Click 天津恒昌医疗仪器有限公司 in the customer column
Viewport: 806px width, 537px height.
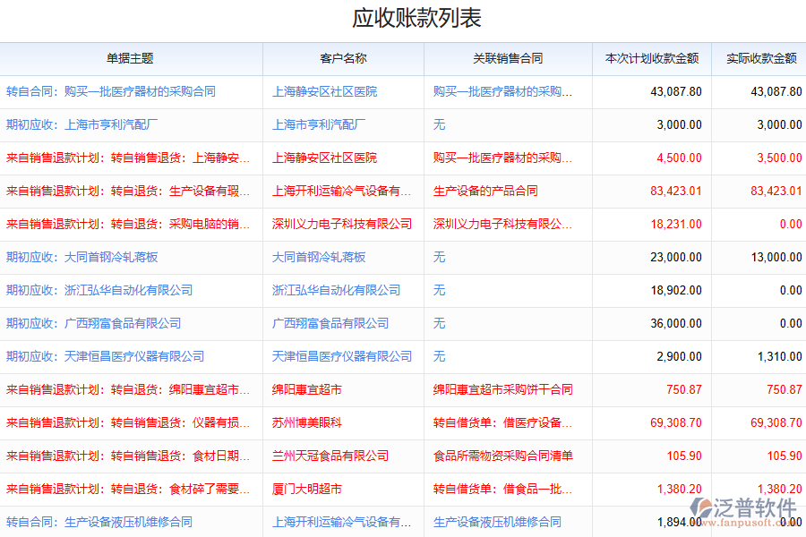pyautogui.click(x=342, y=356)
